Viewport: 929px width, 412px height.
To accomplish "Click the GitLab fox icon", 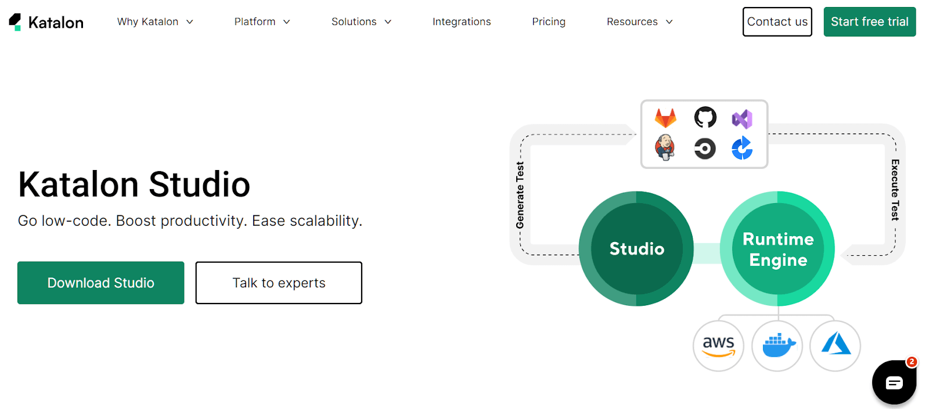I will tap(665, 118).
